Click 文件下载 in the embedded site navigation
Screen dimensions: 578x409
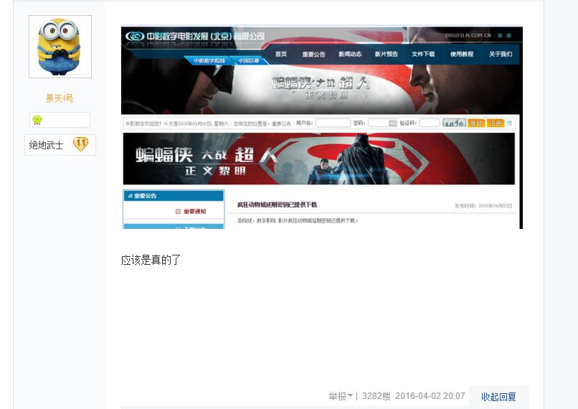tap(423, 54)
